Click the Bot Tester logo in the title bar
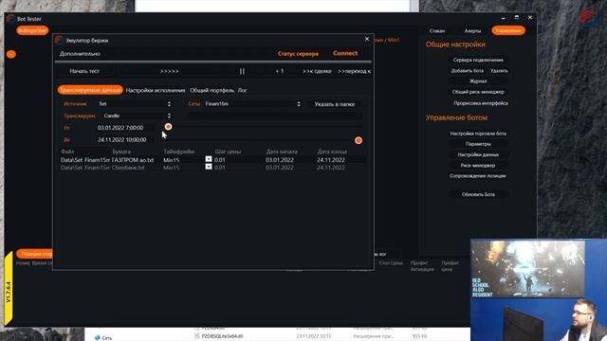Viewport: 607px width, 341px height. 10,18
